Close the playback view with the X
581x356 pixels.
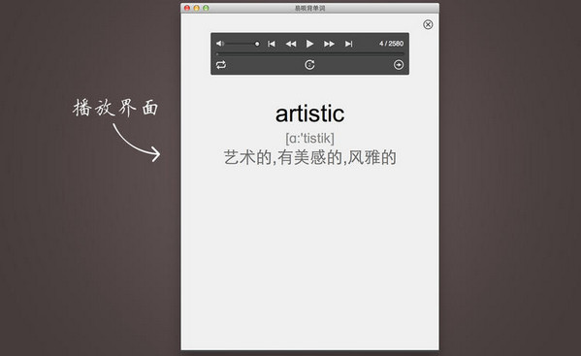428,24
